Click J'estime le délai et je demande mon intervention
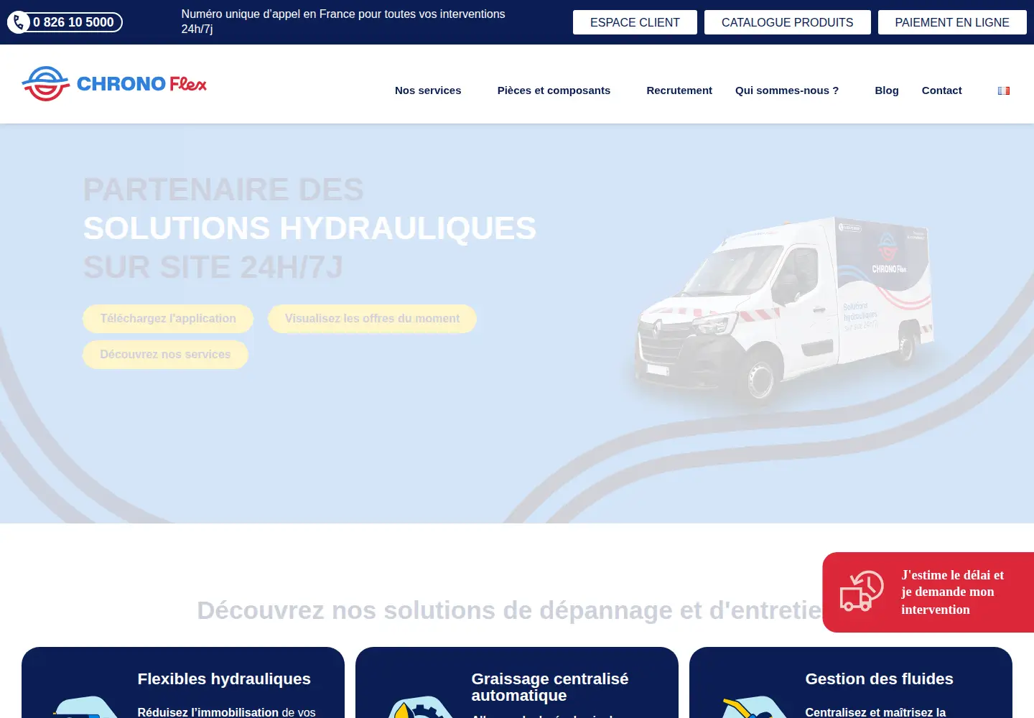This screenshot has width=1034, height=718. tap(928, 592)
